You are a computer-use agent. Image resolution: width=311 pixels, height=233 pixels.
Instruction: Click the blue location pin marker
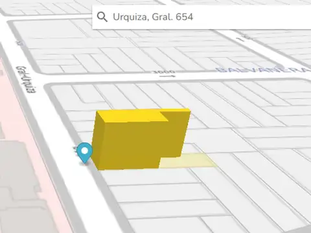[85, 153]
